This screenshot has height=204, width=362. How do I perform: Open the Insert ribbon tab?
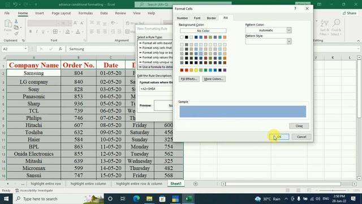click(x=40, y=13)
